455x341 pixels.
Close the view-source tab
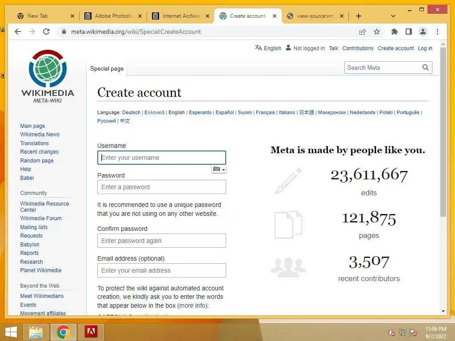342,16
